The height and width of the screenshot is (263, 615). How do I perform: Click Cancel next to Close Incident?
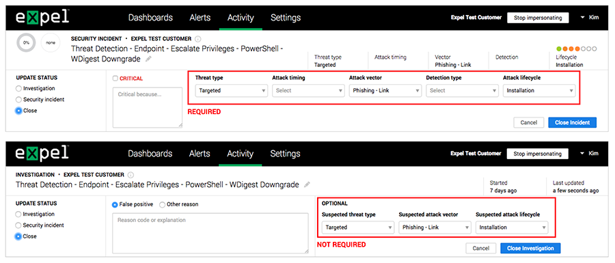pos(528,123)
